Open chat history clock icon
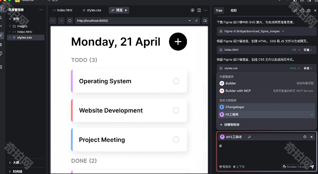The height and width of the screenshot is (174, 318). tap(302, 10)
